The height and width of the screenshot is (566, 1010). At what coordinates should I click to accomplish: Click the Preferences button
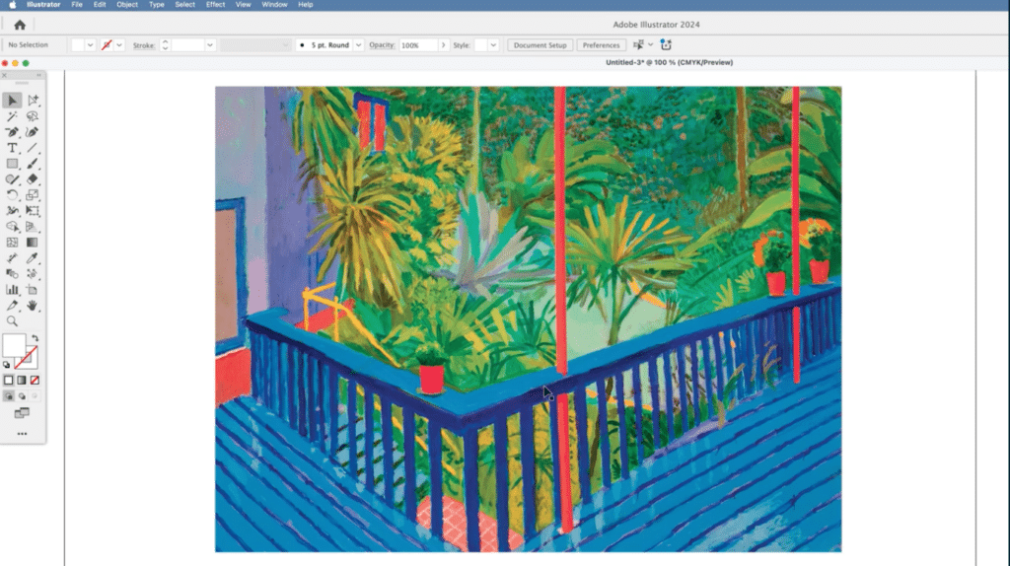[x=601, y=45]
